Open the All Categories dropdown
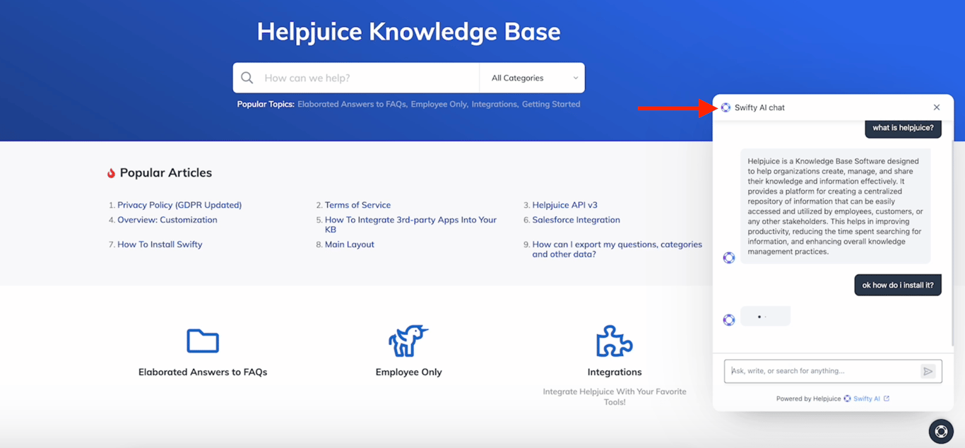Image resolution: width=965 pixels, height=448 pixels. pyautogui.click(x=532, y=78)
